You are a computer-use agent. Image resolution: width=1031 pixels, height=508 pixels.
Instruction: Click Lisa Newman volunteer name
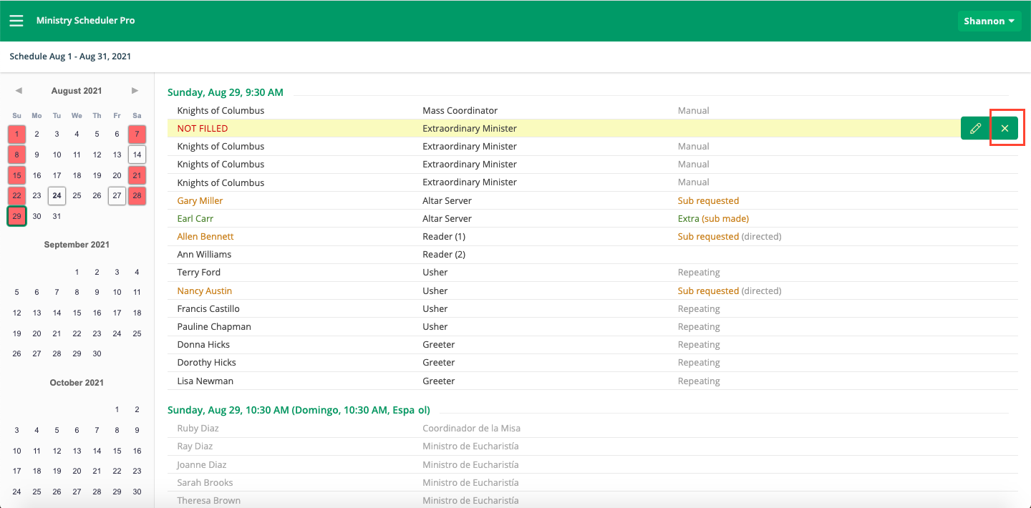205,381
